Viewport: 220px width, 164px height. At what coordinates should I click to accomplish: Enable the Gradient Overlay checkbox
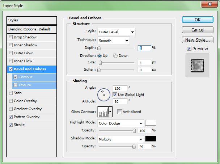(x=10, y=109)
